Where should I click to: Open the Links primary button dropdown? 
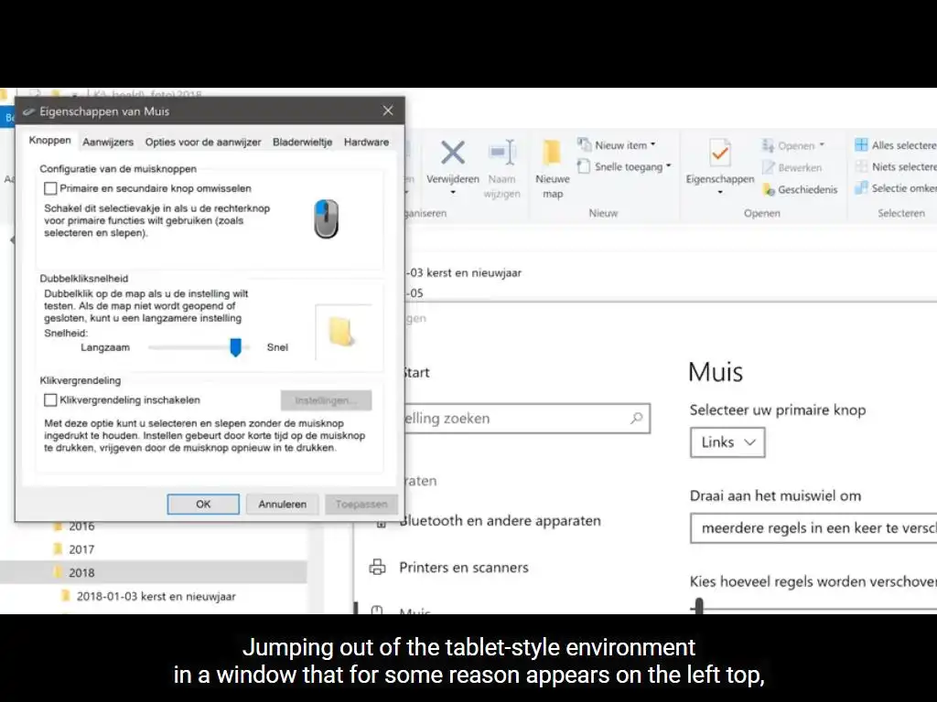click(x=727, y=442)
